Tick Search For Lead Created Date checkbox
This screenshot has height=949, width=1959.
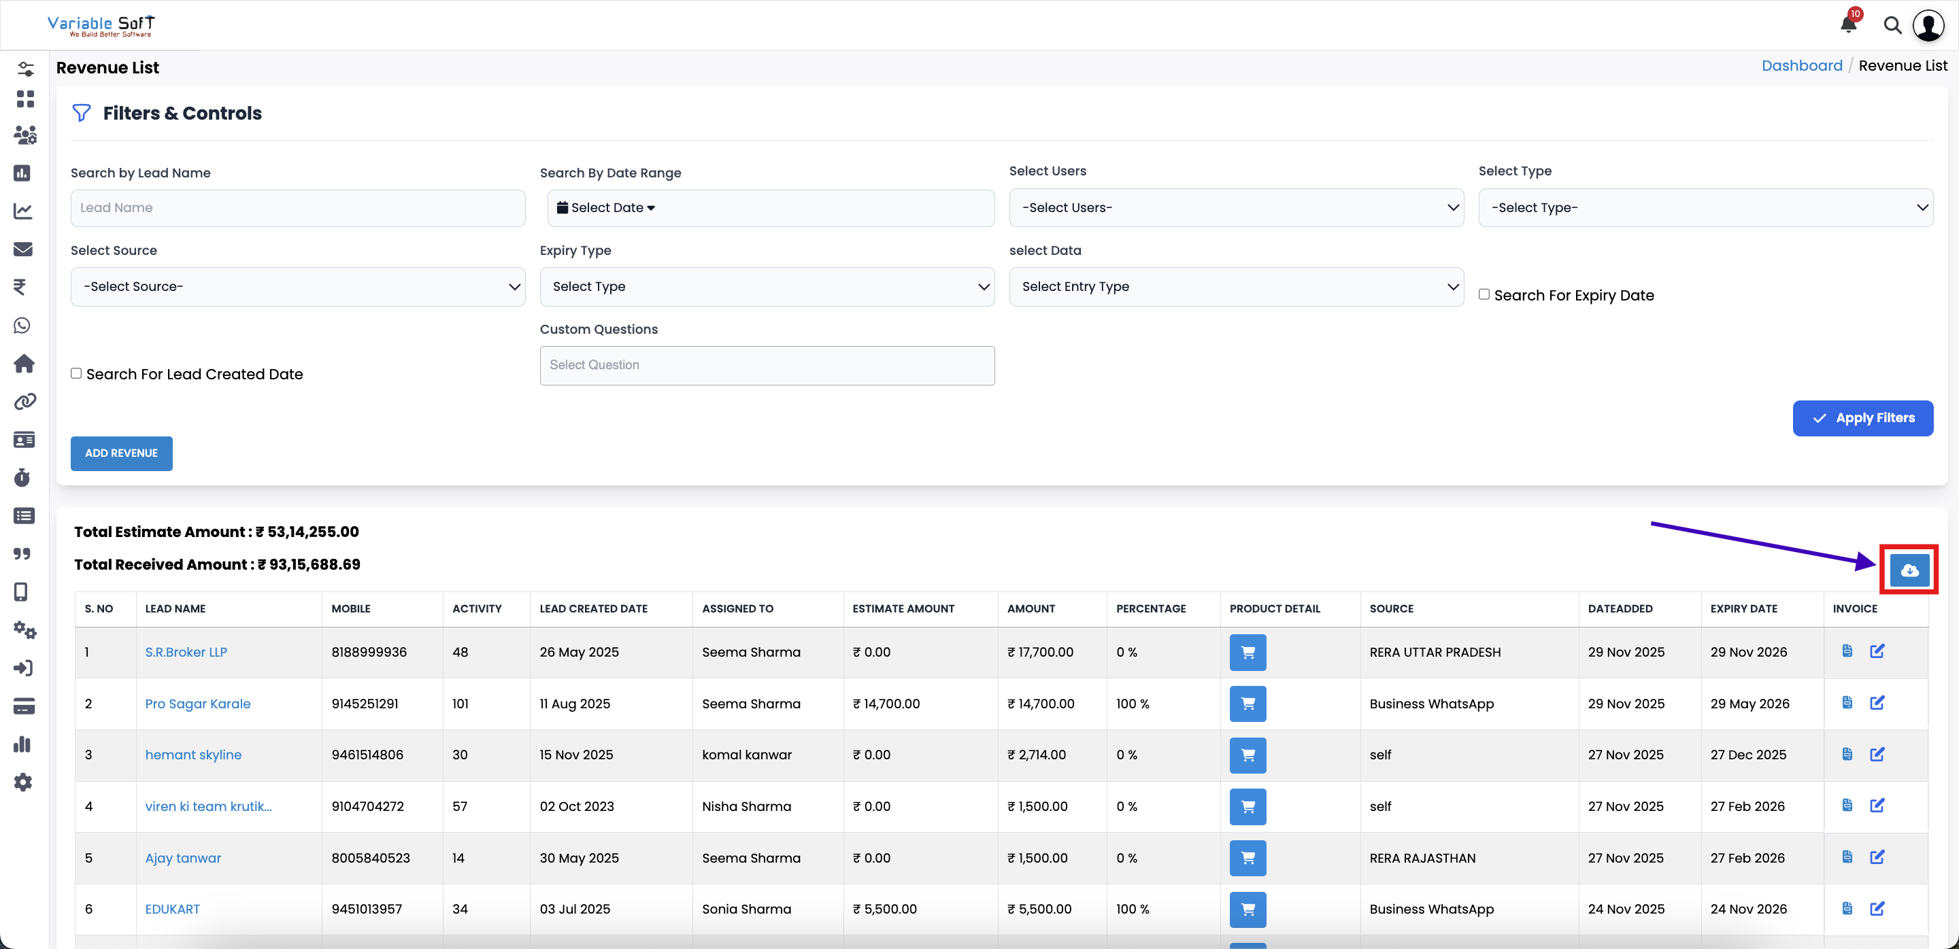point(76,373)
